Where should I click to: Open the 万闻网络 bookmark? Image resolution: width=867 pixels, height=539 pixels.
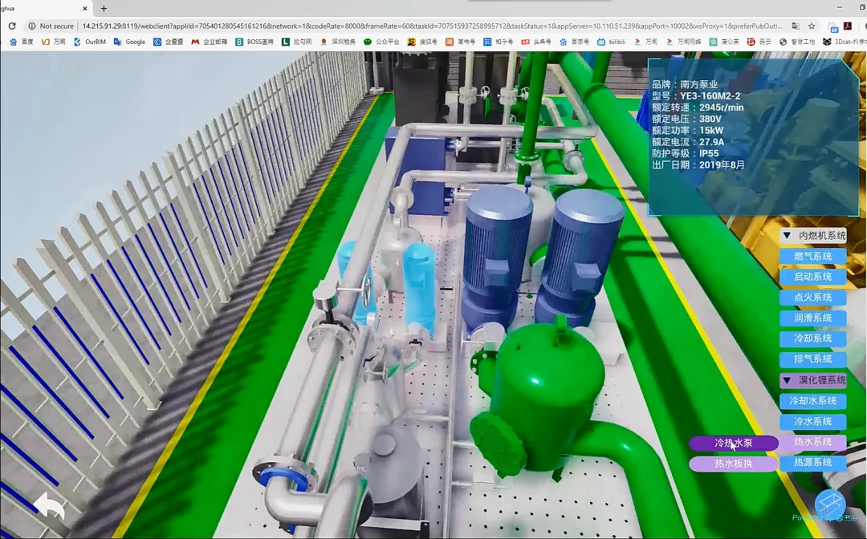click(683, 42)
